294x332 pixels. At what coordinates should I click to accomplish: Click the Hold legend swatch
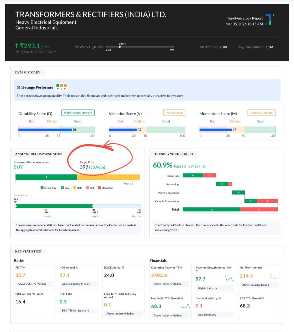[x=74, y=188]
